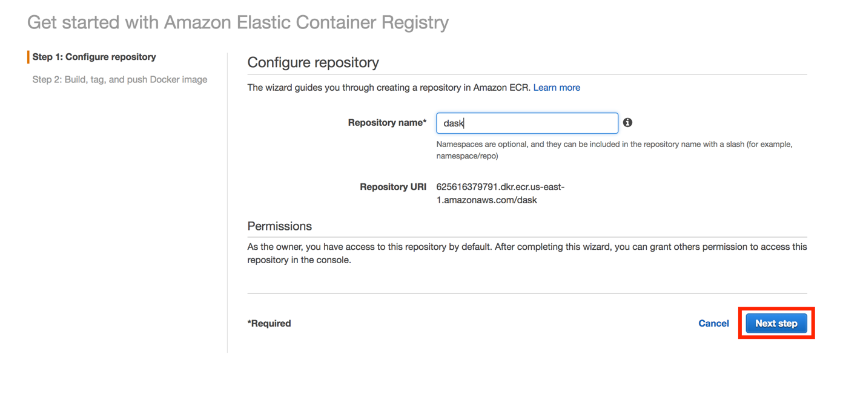Click the *Required footnote text

click(269, 324)
